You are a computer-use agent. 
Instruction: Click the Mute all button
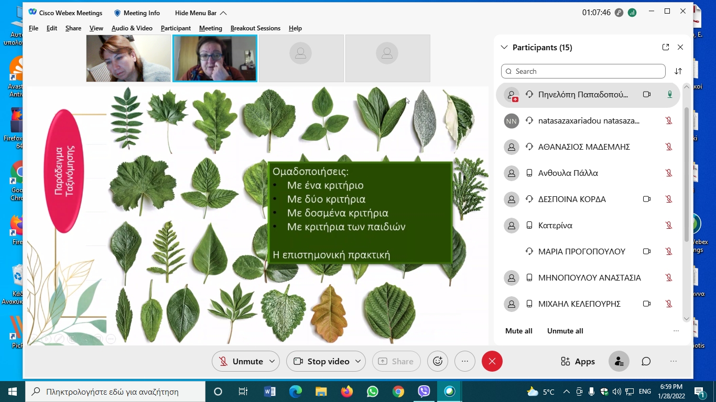(518, 331)
